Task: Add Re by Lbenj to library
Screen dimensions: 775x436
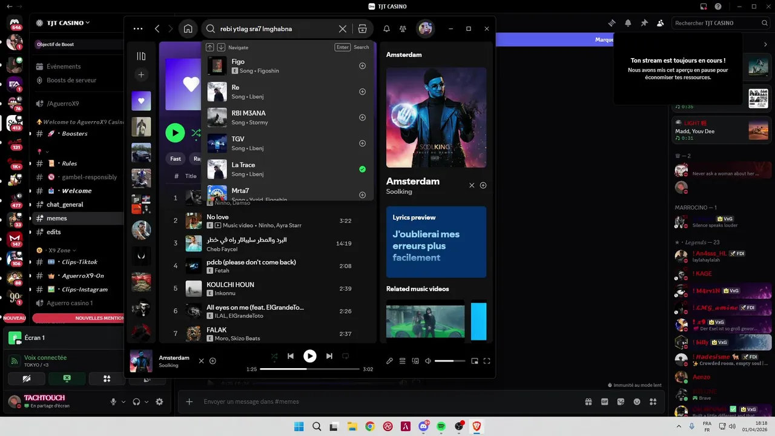Action: pos(363,92)
